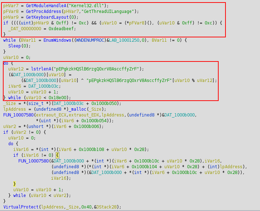The height and width of the screenshot is (211, 260).
Task: Click the 0xdeadbeef constant
Action: (x=61, y=29)
